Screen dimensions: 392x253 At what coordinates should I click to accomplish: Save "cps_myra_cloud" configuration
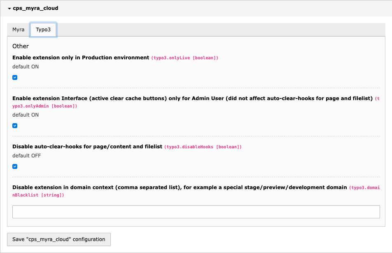coord(59,239)
